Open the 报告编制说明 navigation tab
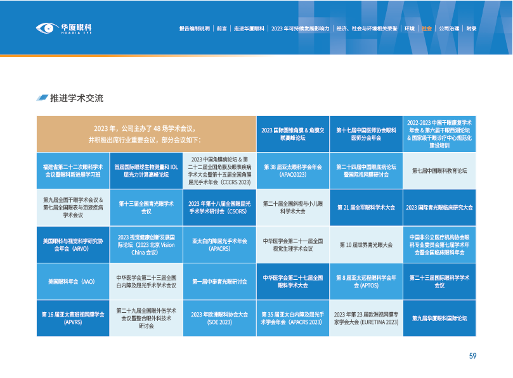This screenshot has width=513, height=378. 194,28
